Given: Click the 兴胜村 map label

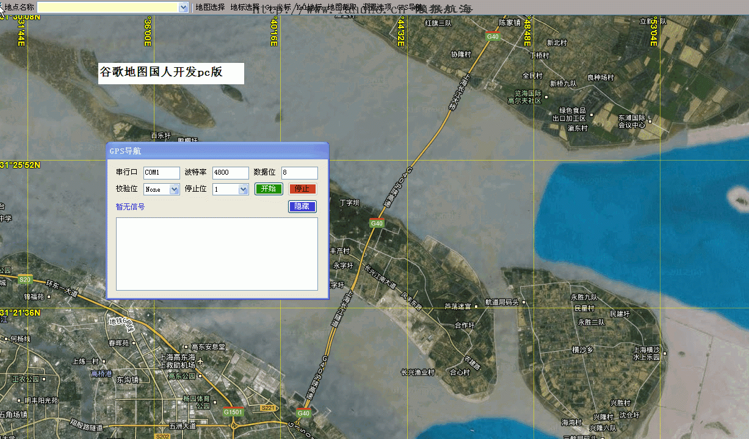Looking at the screenshot, I should point(620,403).
